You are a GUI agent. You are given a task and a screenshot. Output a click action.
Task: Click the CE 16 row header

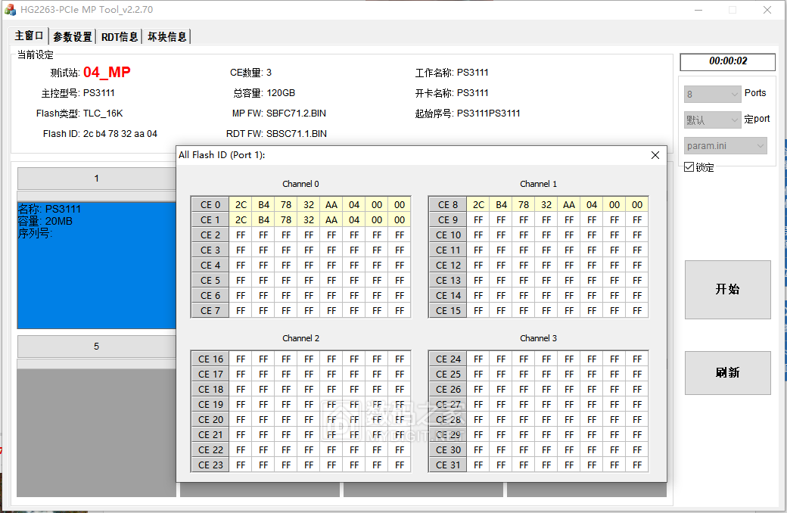210,359
